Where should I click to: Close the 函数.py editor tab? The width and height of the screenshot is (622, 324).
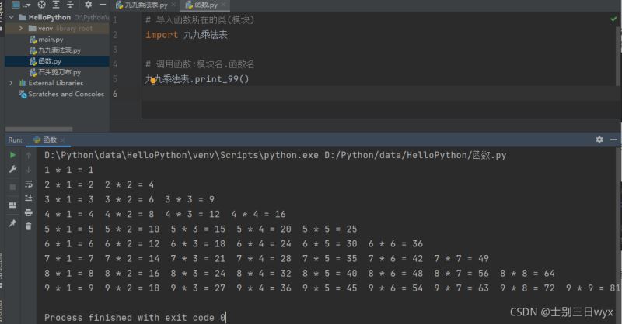(224, 5)
